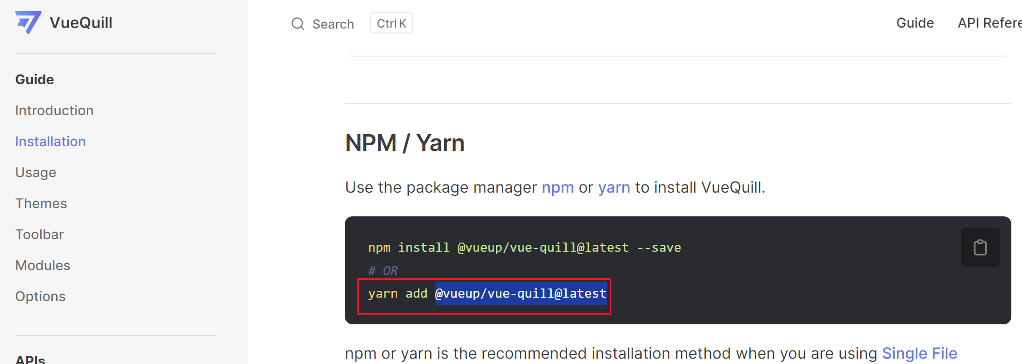Image resolution: width=1022 pixels, height=364 pixels.
Task: Click the '# OR' comment line
Action: coord(383,271)
